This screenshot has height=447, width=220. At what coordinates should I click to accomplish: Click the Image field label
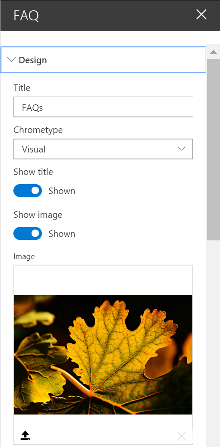tap(24, 256)
